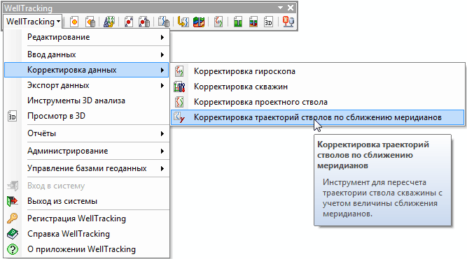Open the WellTracking dropdown menu button

click(x=33, y=22)
